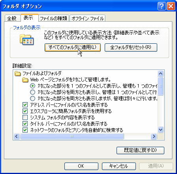The width and height of the screenshot is (177, 174).
Task: Click the scroll left arrow
Action: tap(17, 136)
